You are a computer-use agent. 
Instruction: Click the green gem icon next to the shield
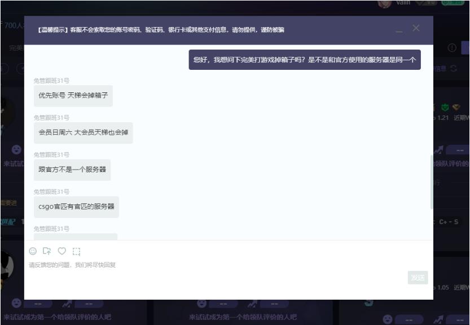457,106
